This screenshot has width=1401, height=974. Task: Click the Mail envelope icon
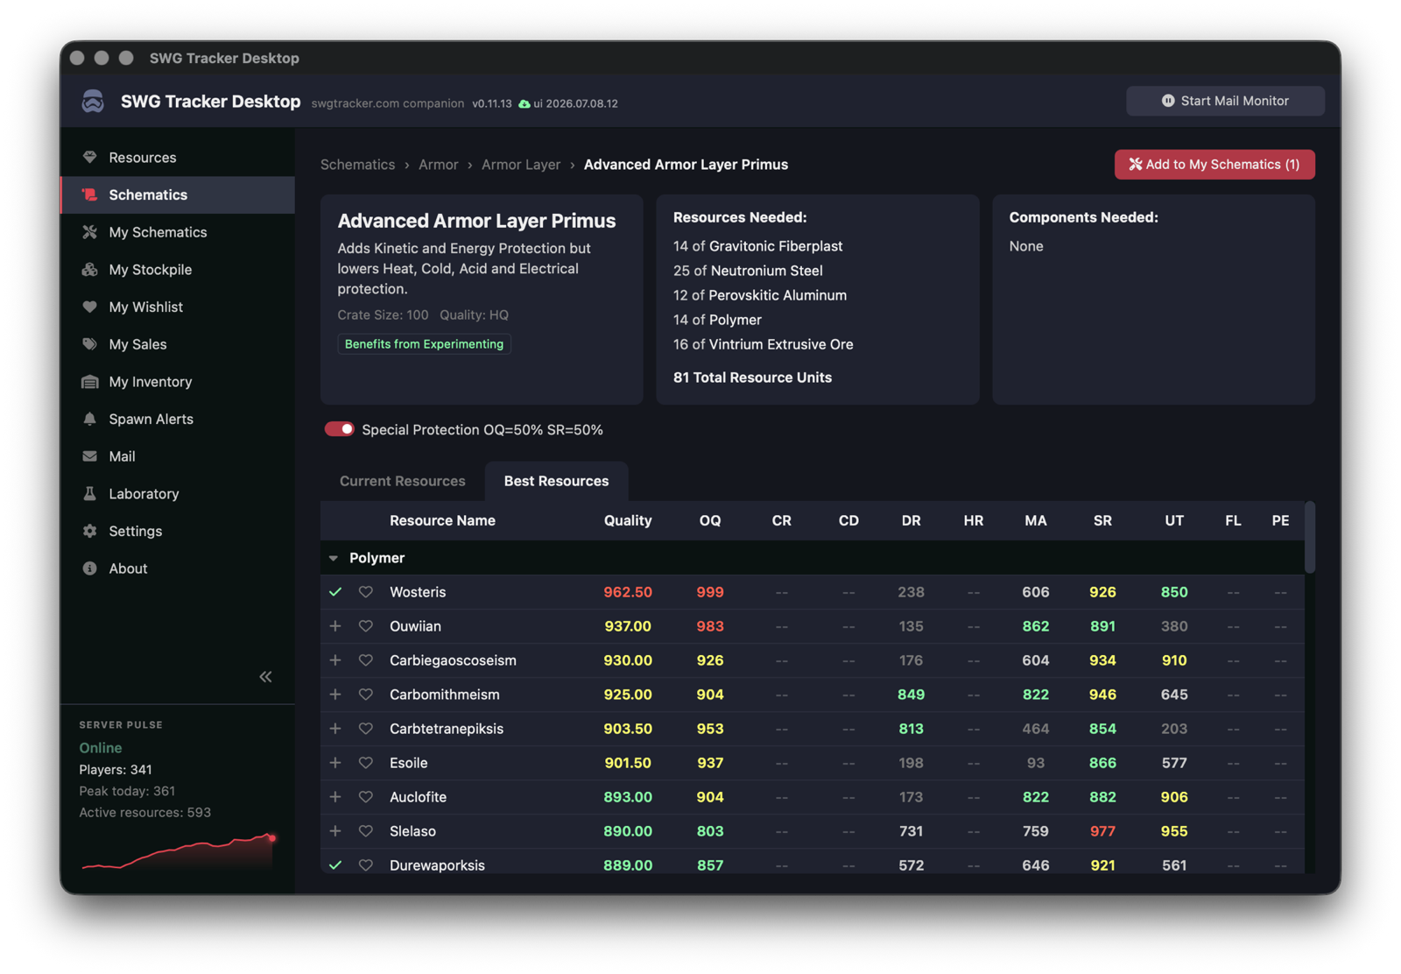(89, 456)
